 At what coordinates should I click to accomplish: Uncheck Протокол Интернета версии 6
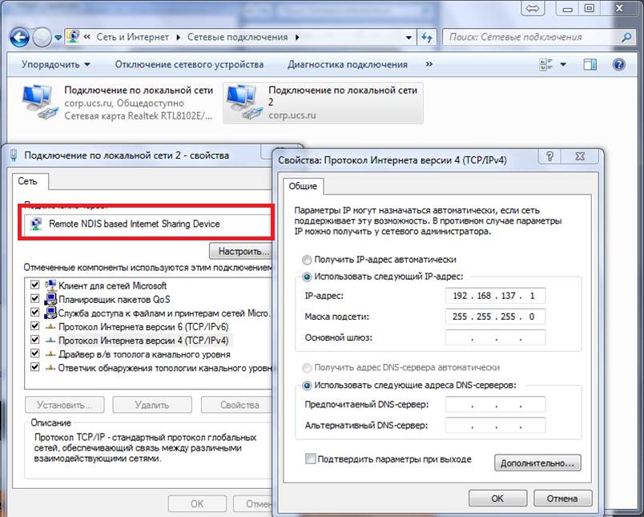pos(35,326)
